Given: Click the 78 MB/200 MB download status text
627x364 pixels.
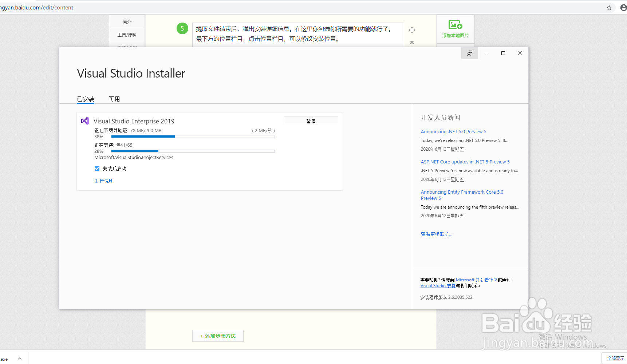Looking at the screenshot, I should [x=146, y=131].
